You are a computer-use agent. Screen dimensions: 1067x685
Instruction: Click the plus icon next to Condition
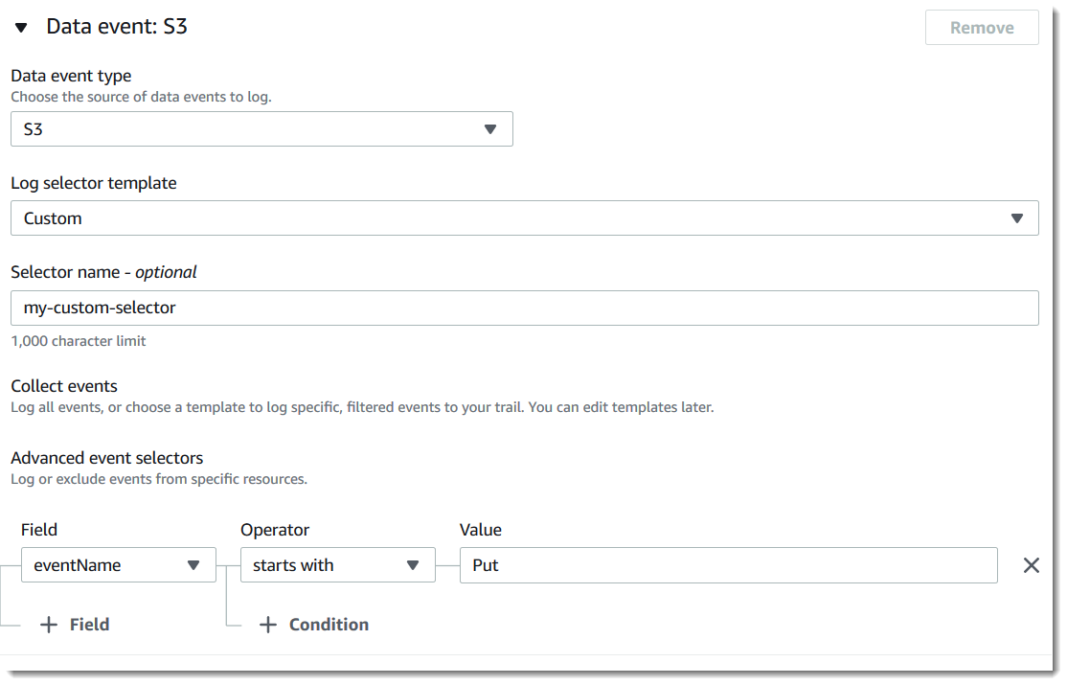270,625
